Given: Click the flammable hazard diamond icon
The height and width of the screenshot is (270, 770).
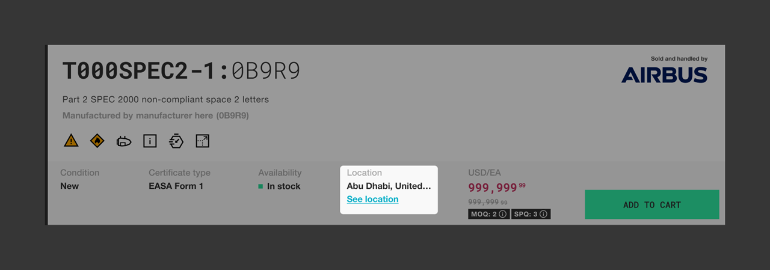Looking at the screenshot, I should (x=97, y=141).
